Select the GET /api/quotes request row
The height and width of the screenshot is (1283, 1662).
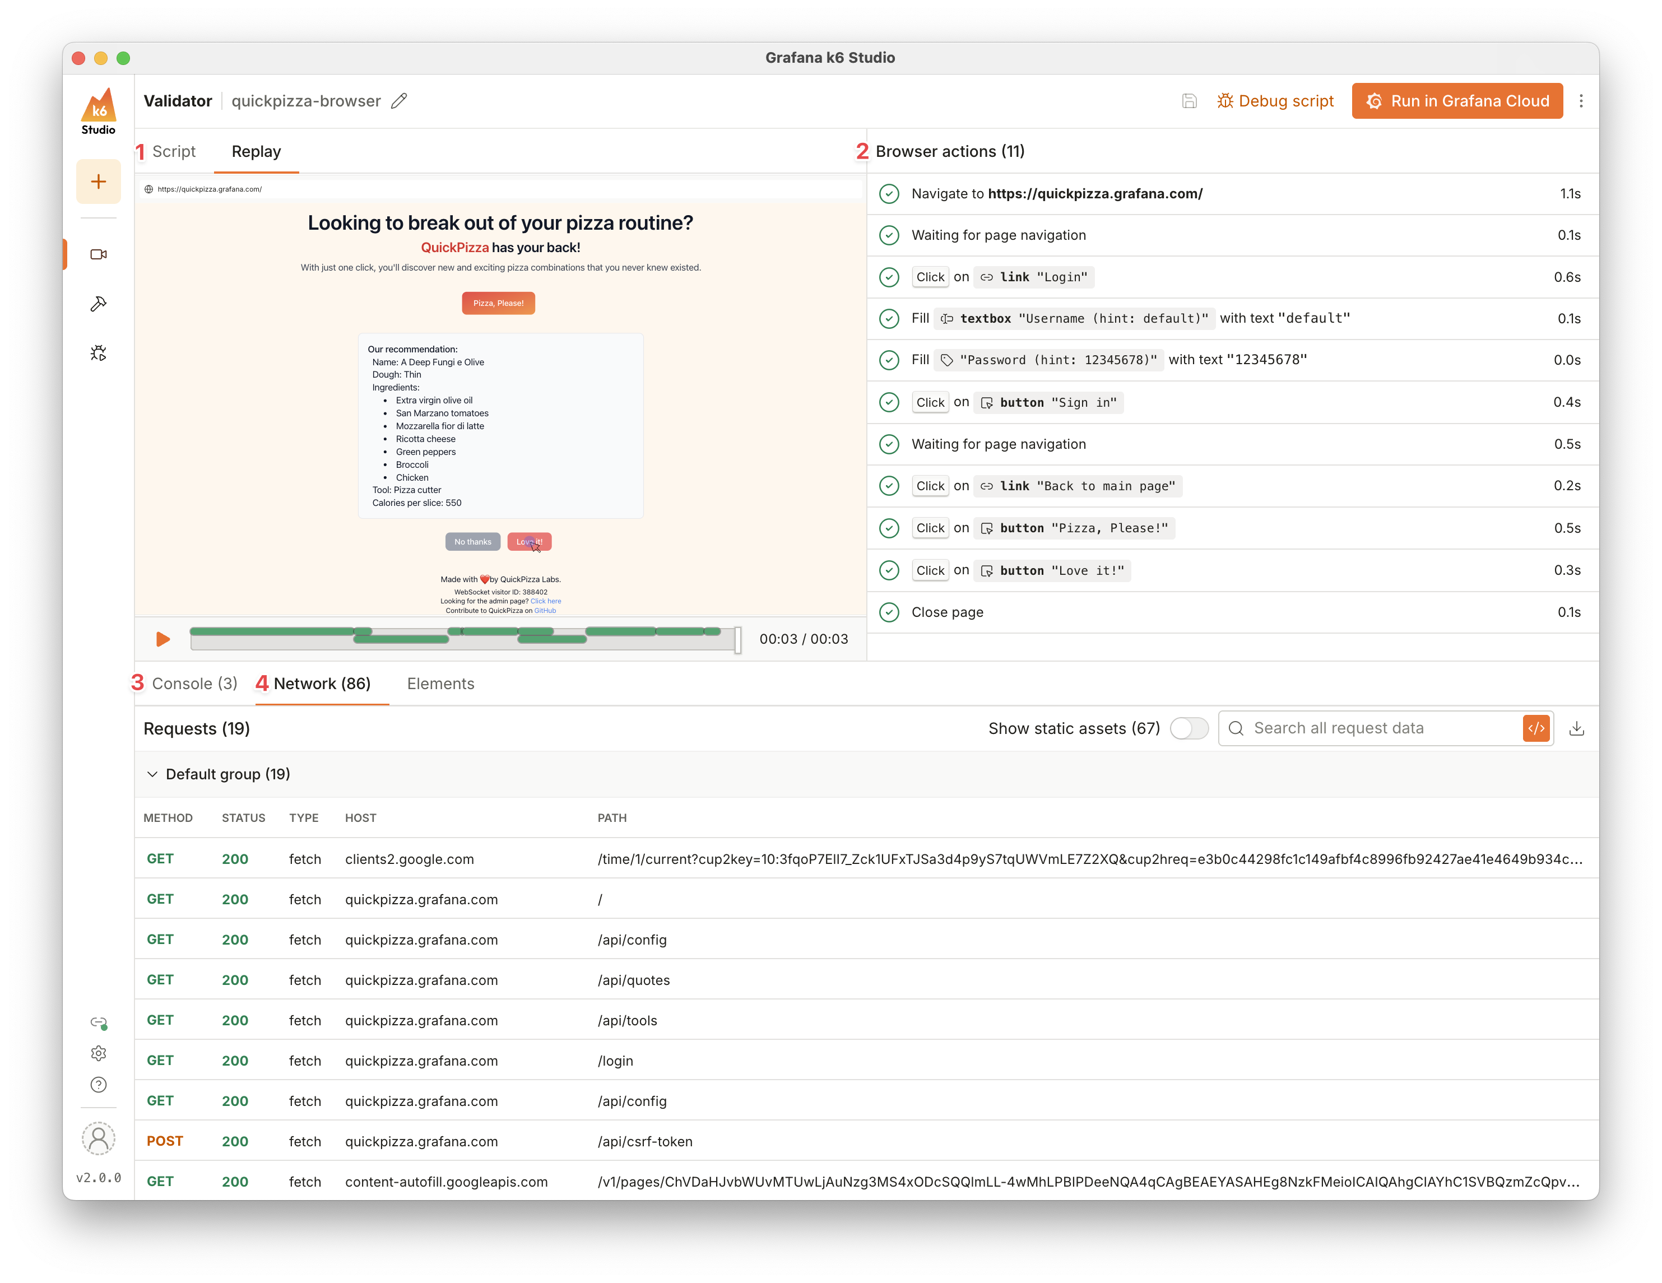coord(866,979)
